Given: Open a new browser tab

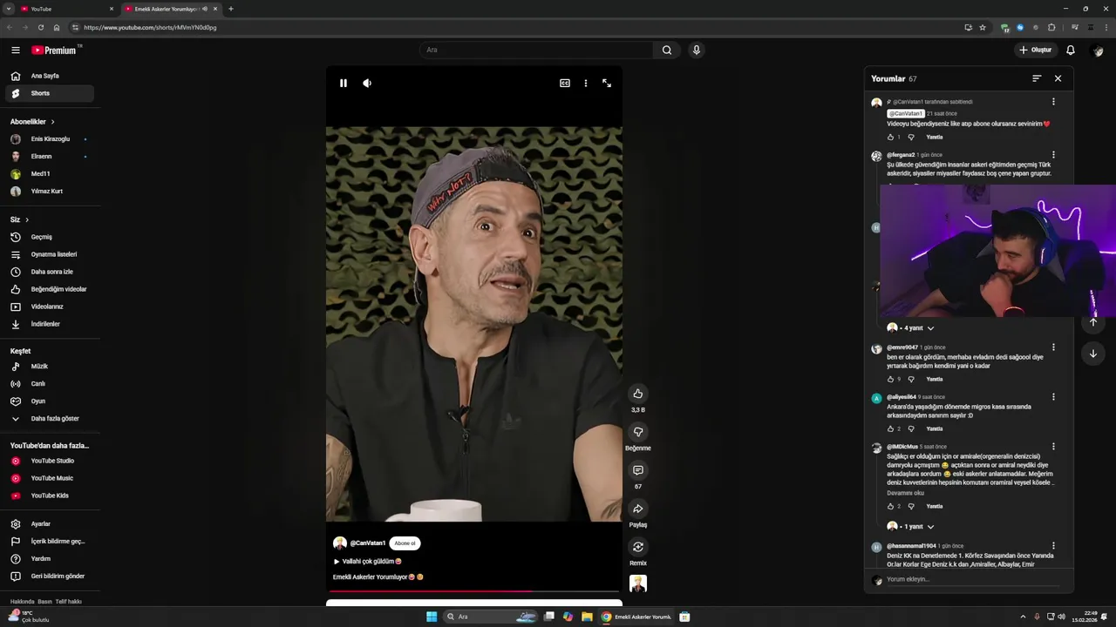Looking at the screenshot, I should (x=231, y=9).
